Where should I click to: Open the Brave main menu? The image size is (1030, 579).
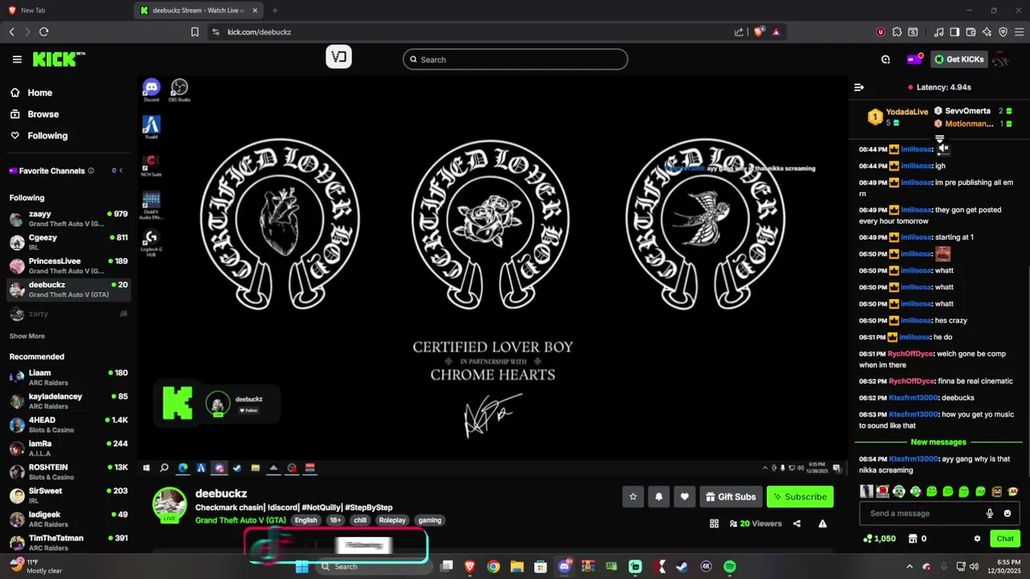[x=1019, y=32]
